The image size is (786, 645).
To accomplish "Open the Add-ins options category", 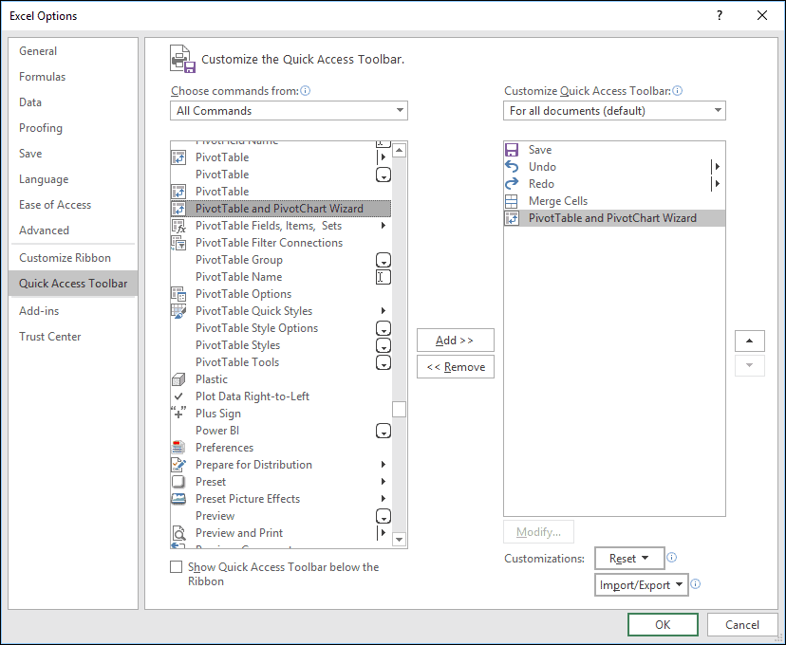I will pos(73,311).
